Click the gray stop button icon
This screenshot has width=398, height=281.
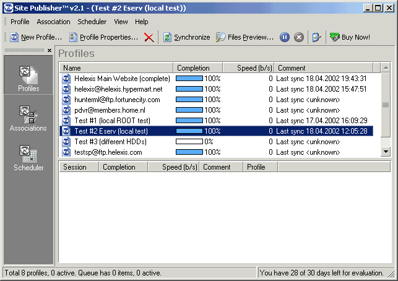tap(299, 37)
